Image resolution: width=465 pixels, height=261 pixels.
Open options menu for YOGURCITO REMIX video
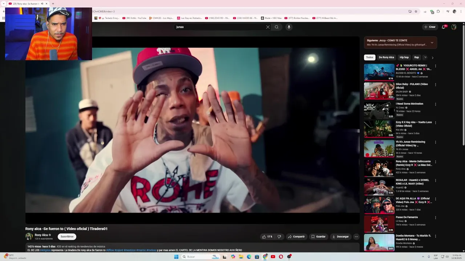tap(436, 66)
